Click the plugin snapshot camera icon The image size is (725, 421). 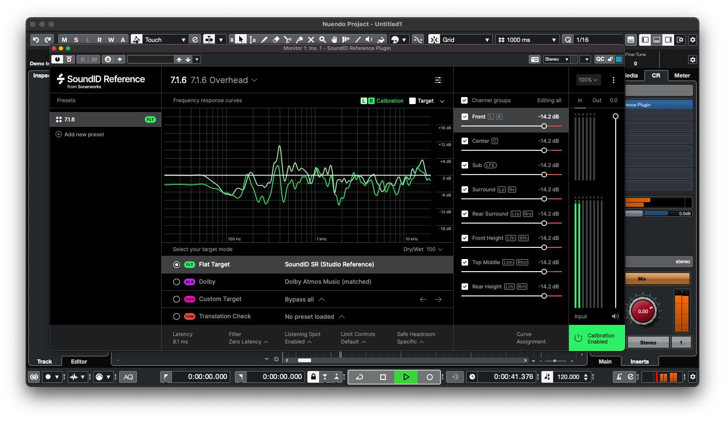(534, 59)
